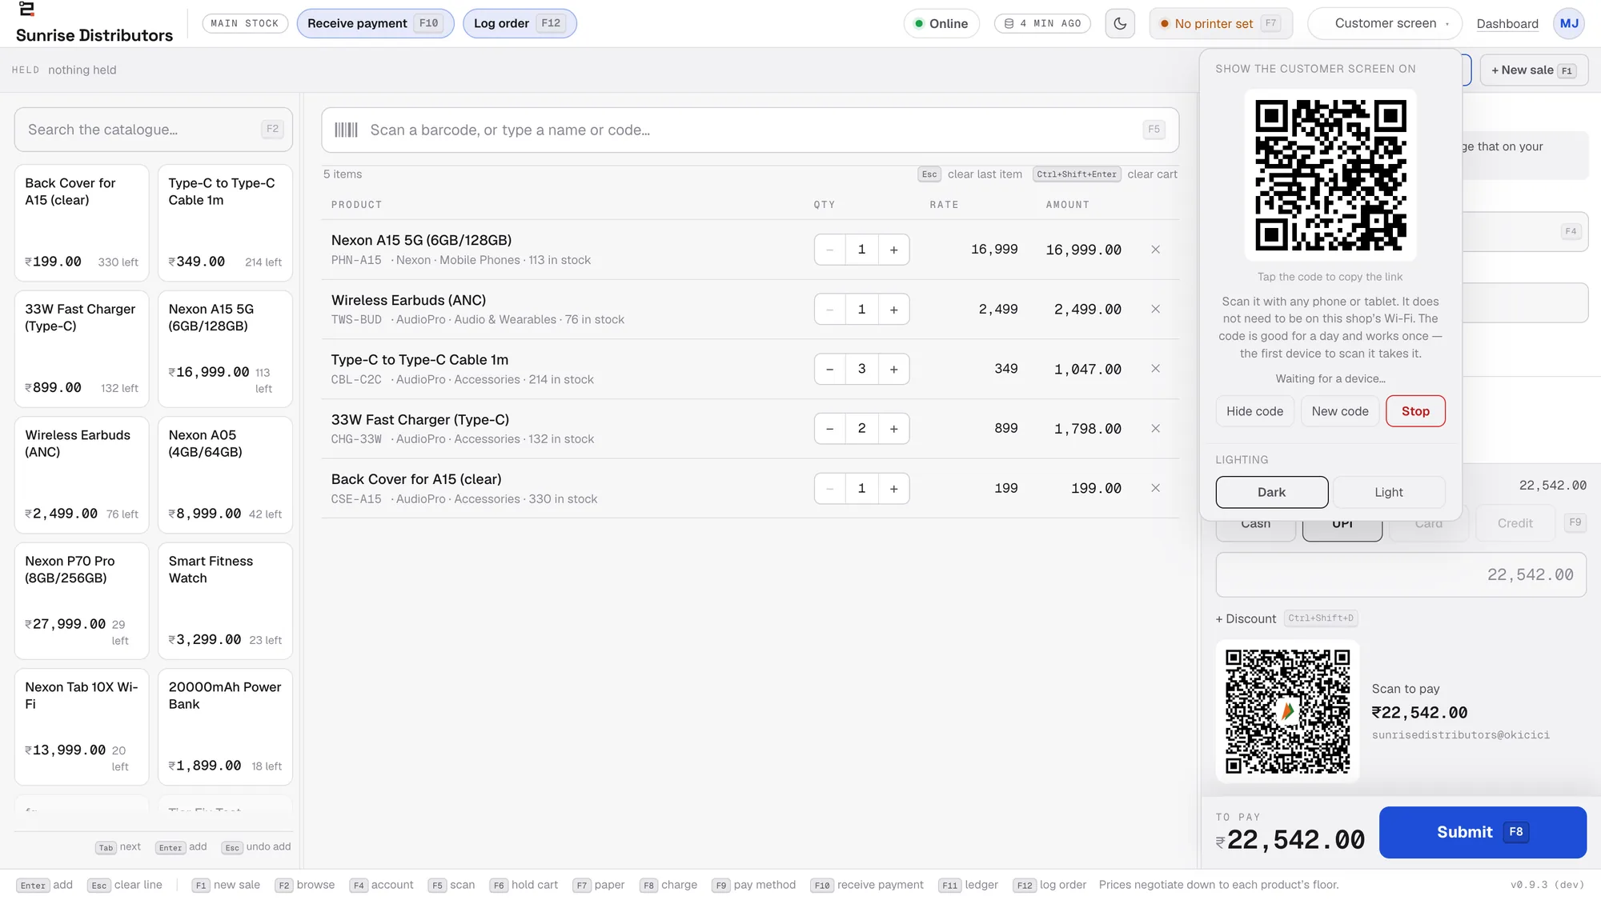Open the No printer set menu
This screenshot has height=900, width=1601.
(1220, 23)
